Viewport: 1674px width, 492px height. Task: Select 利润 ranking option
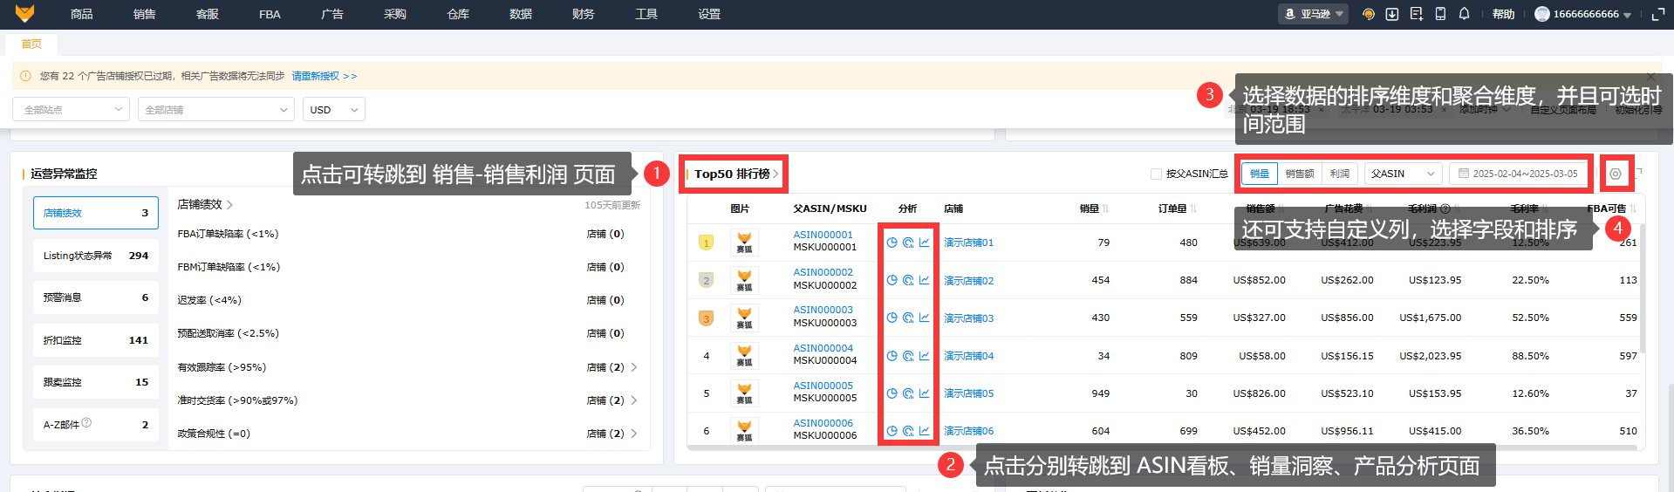[x=1340, y=174]
